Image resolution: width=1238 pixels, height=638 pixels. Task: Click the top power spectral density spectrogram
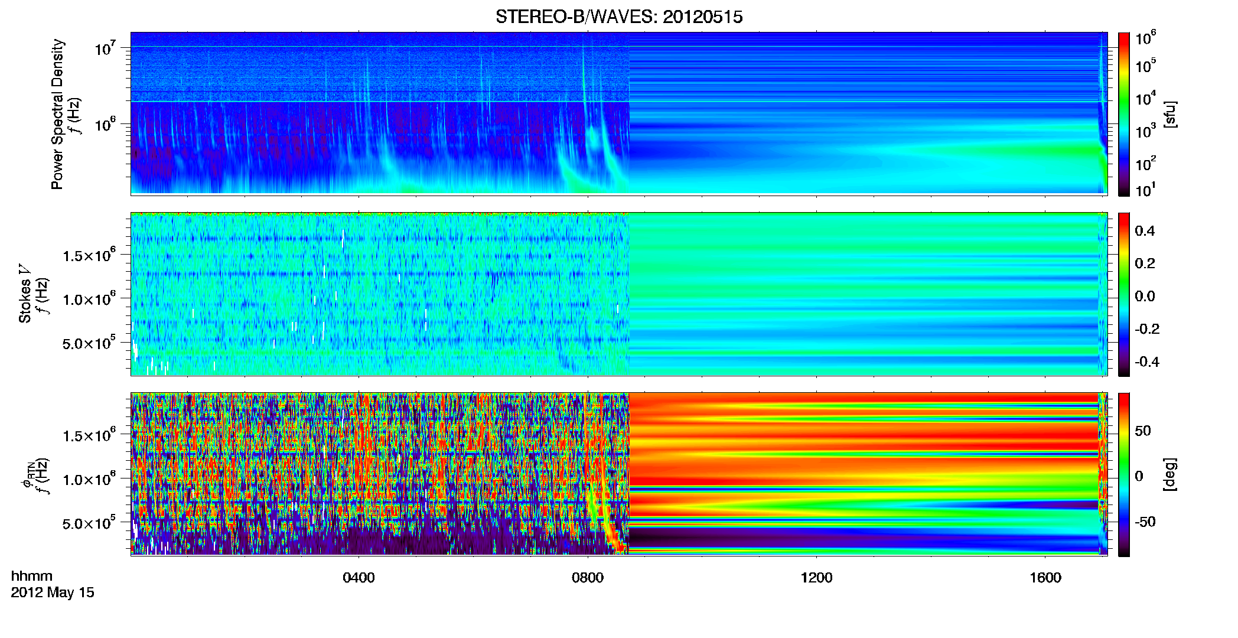(x=619, y=113)
